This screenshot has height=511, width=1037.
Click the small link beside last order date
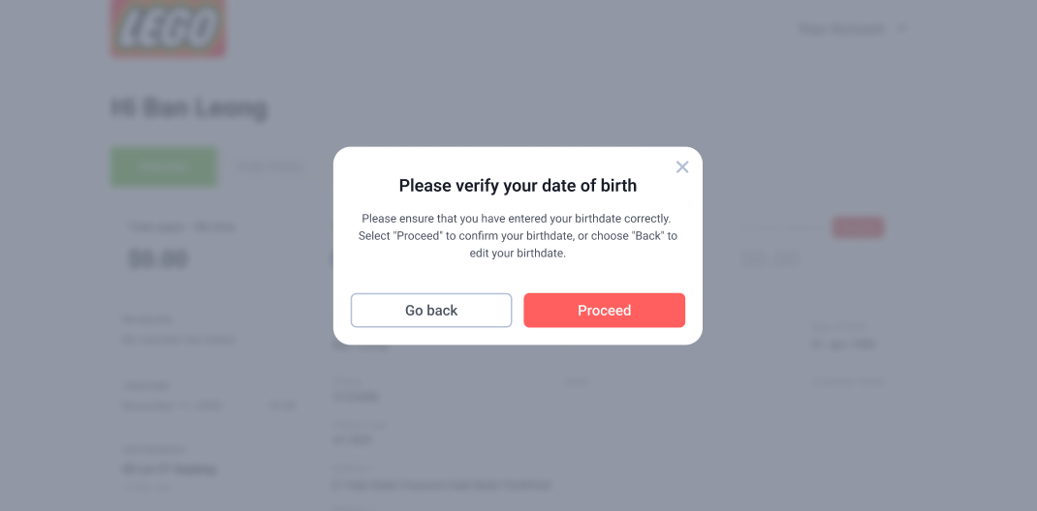tap(283, 406)
